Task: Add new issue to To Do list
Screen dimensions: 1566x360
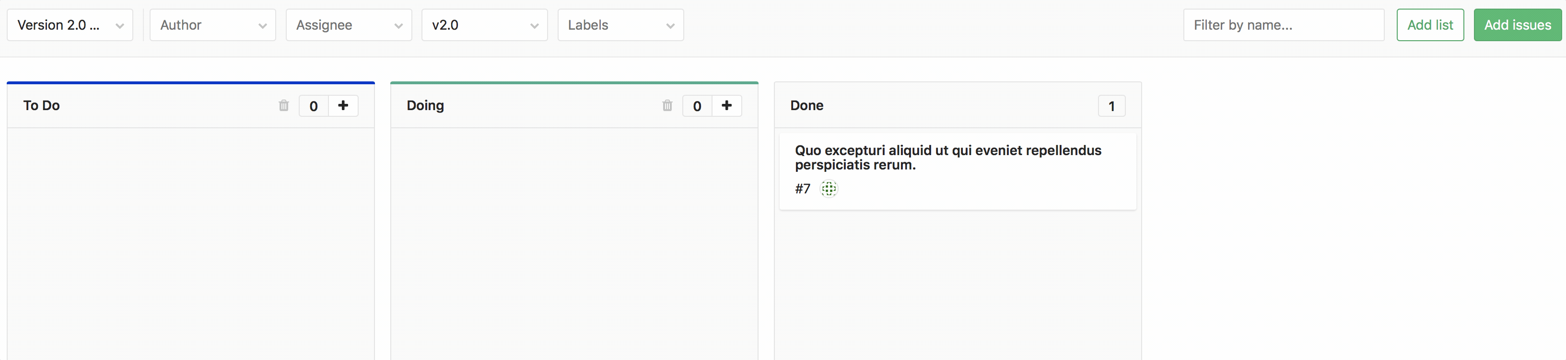Action: click(343, 106)
